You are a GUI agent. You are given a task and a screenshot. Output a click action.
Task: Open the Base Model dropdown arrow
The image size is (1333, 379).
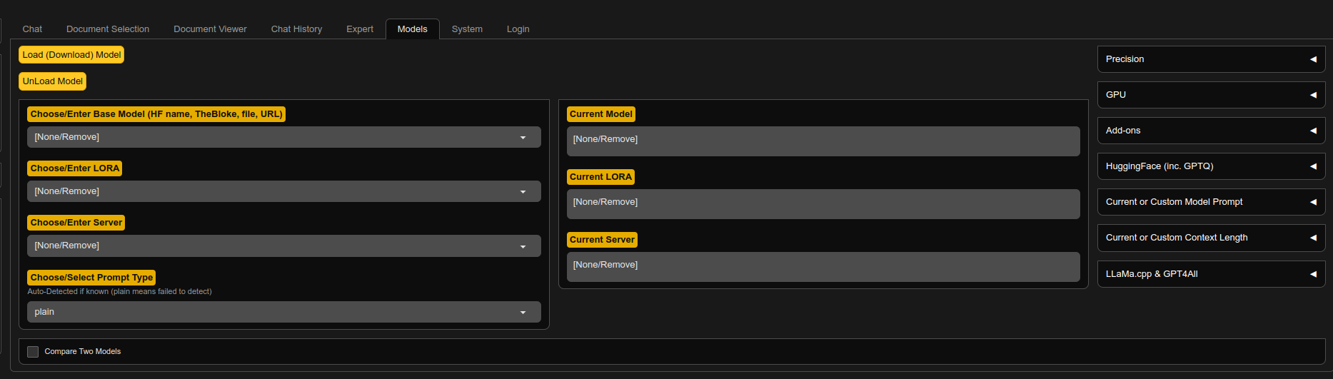tap(523, 138)
